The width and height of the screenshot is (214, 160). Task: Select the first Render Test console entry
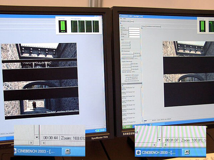pos(128,89)
